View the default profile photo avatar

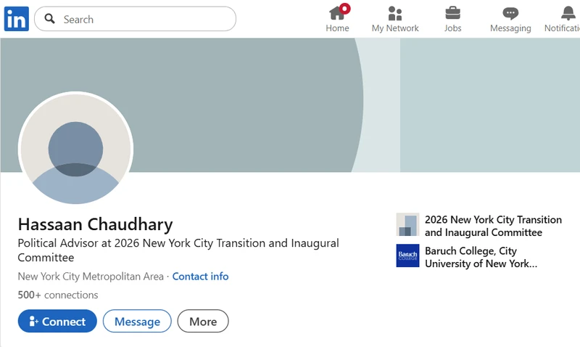tap(75, 149)
